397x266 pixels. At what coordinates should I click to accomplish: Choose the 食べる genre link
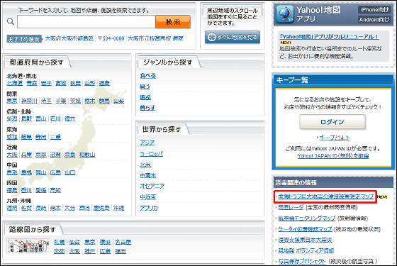click(x=148, y=76)
